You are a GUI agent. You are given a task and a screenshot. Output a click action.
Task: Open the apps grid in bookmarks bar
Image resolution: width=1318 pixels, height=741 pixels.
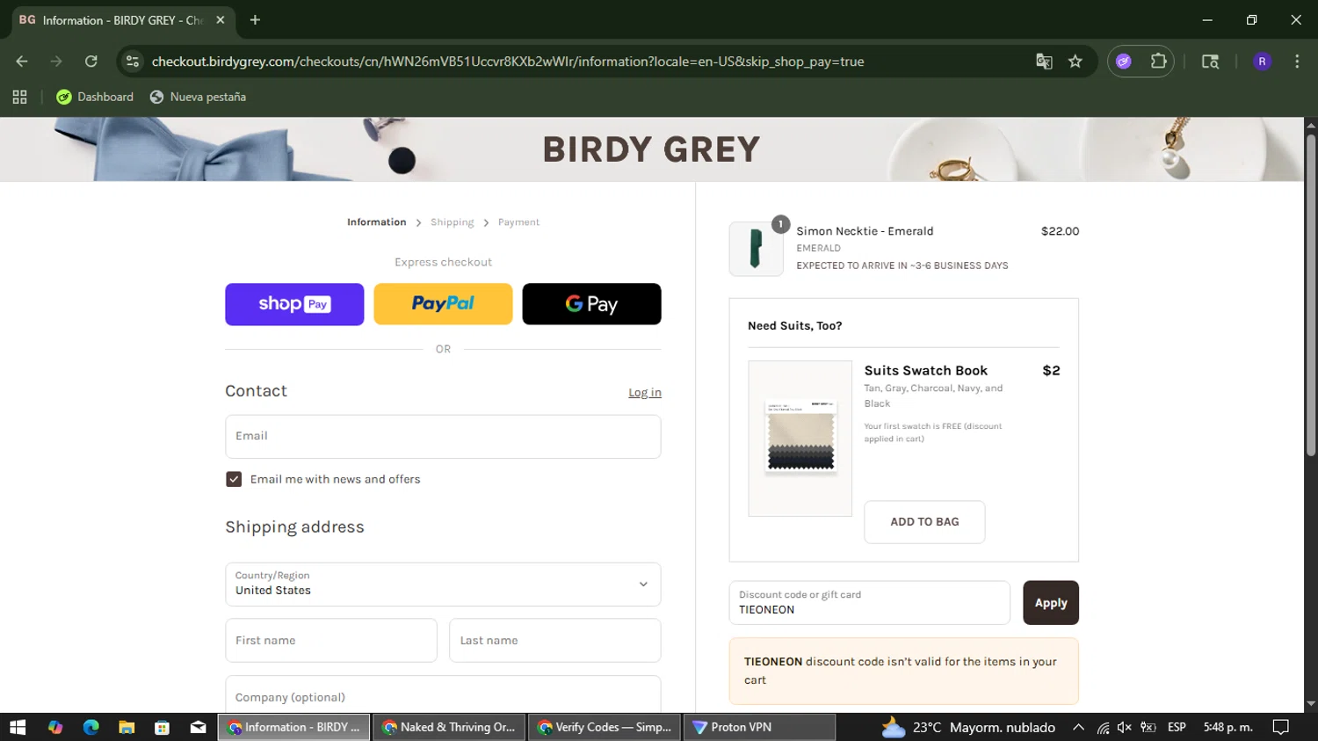(19, 97)
